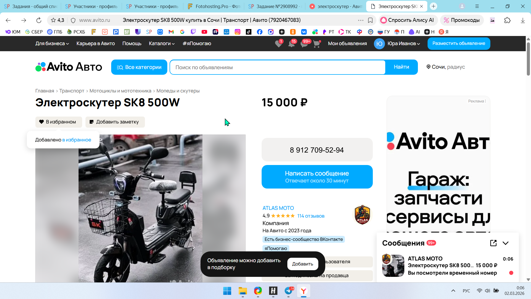Open Юра Иванов profile dropdown

pos(404,43)
